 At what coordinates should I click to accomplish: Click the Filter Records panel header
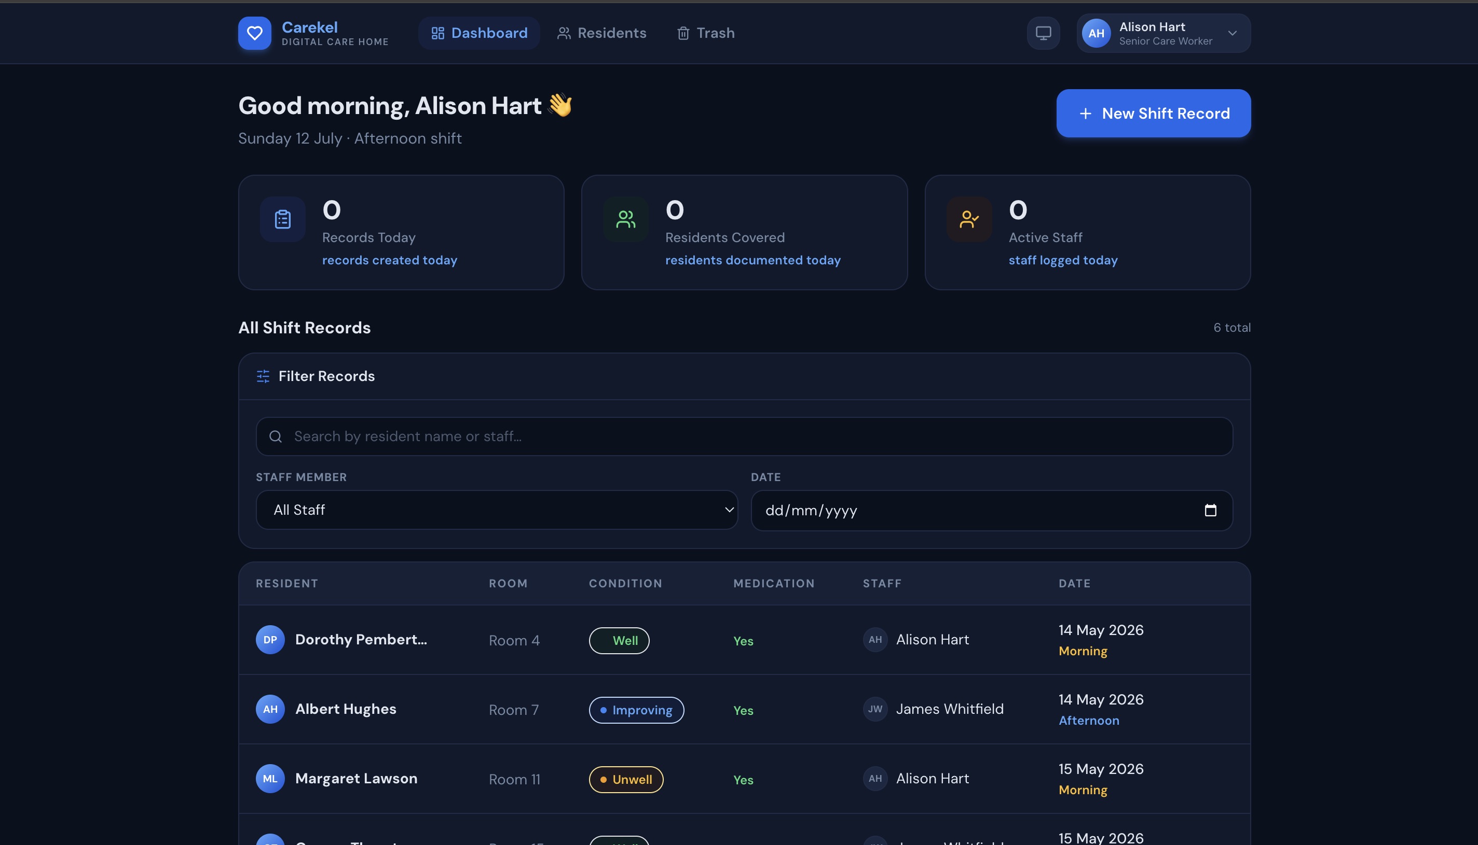(x=744, y=377)
